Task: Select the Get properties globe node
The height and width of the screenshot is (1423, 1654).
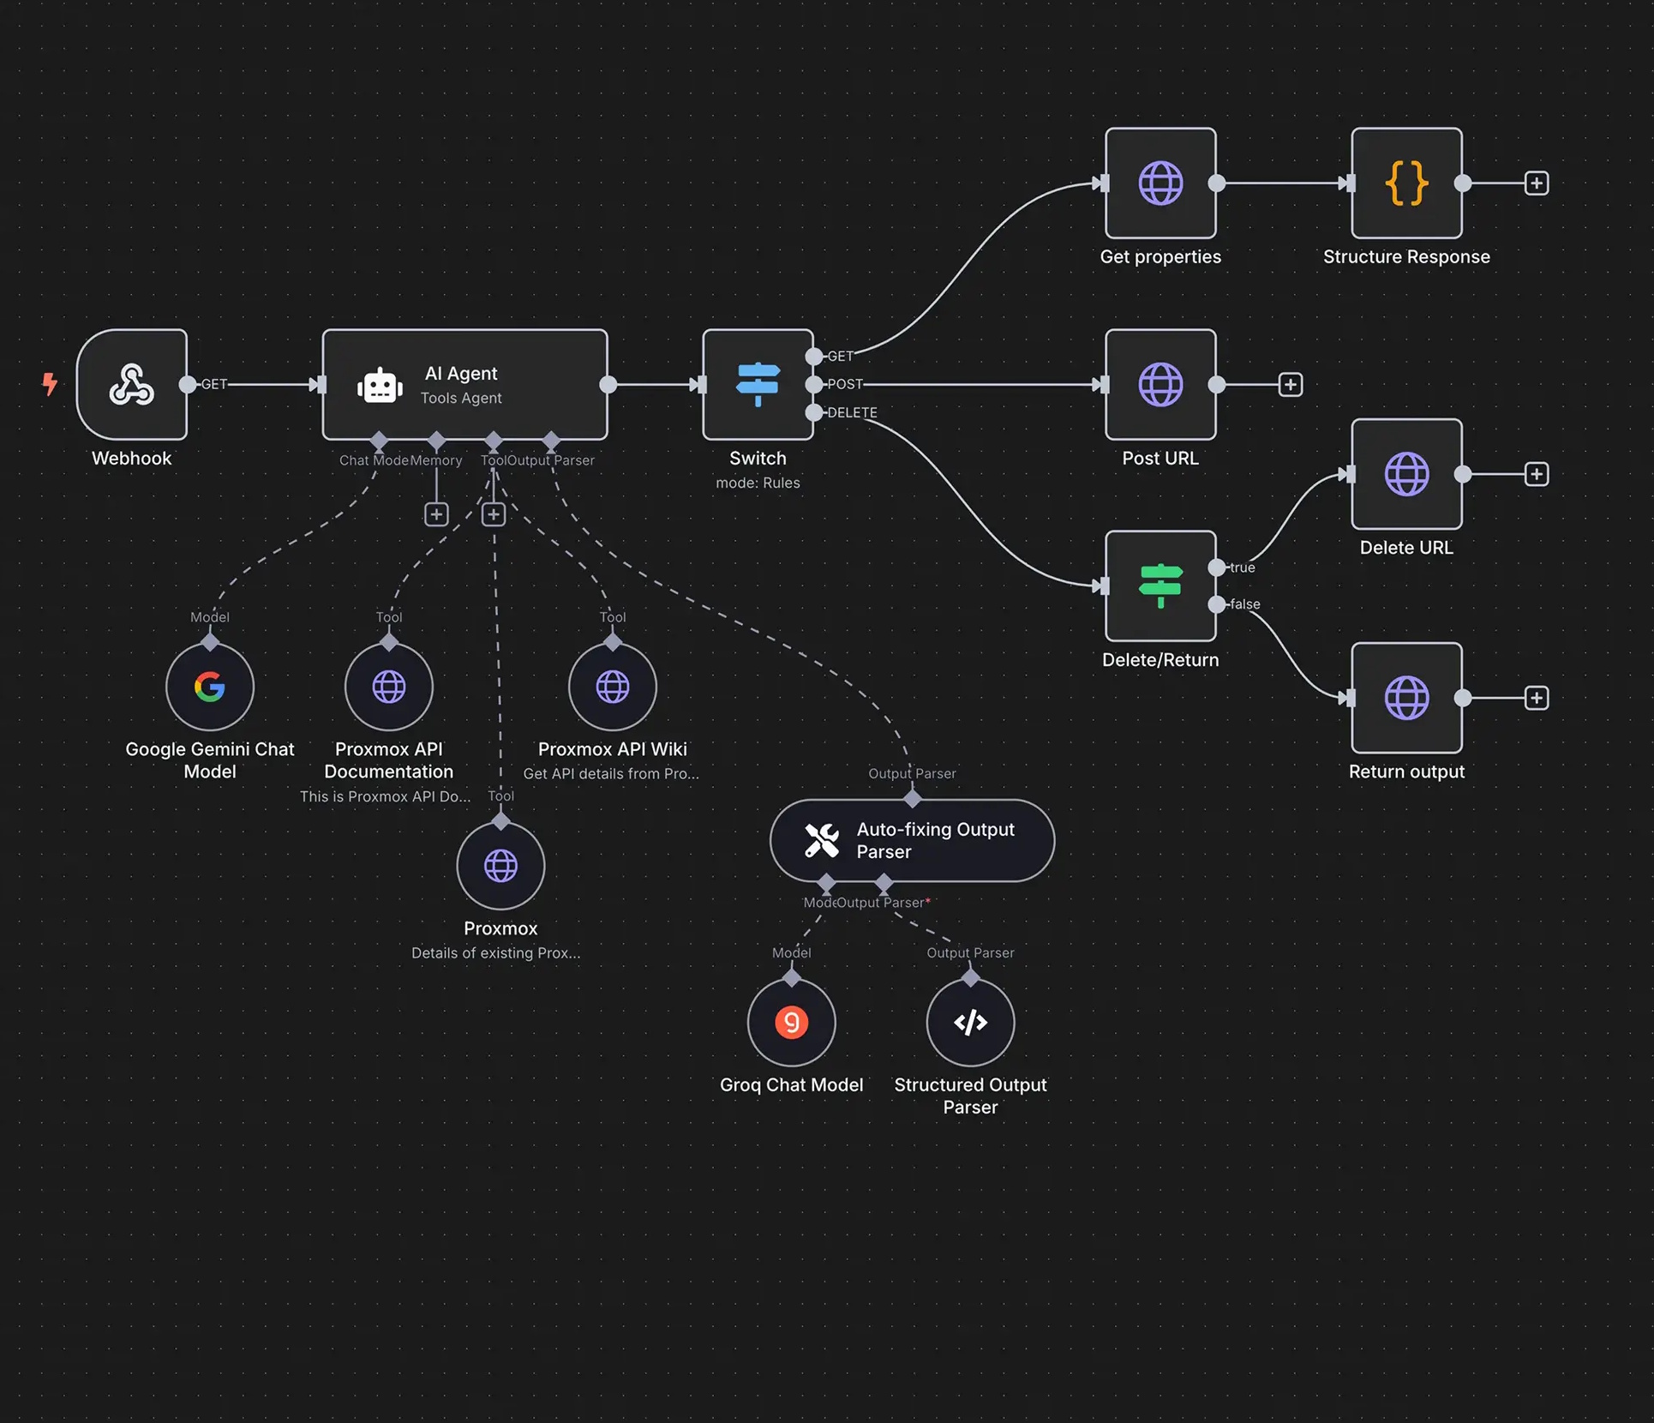Action: [x=1160, y=183]
